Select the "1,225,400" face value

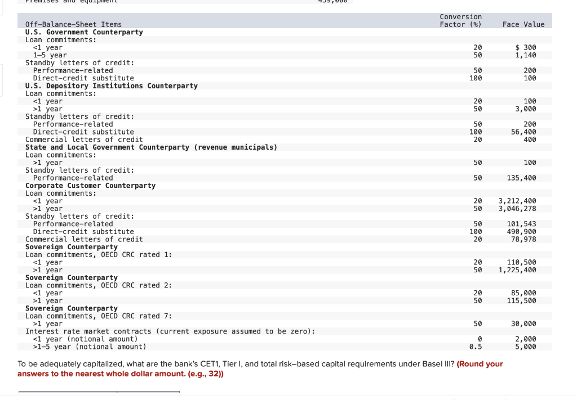coord(517,270)
